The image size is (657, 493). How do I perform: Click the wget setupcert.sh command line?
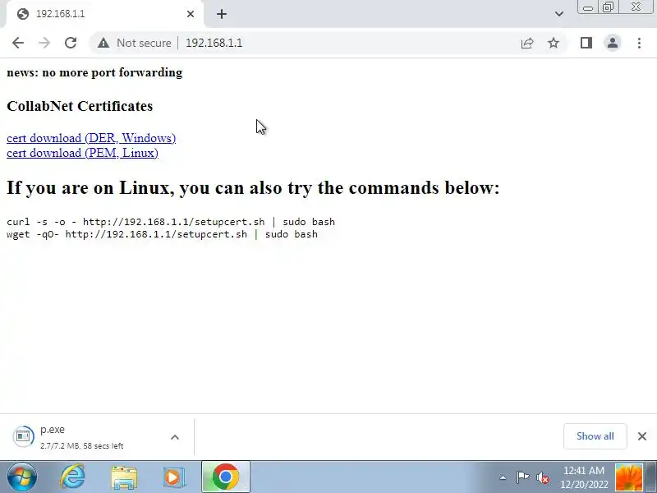point(162,234)
